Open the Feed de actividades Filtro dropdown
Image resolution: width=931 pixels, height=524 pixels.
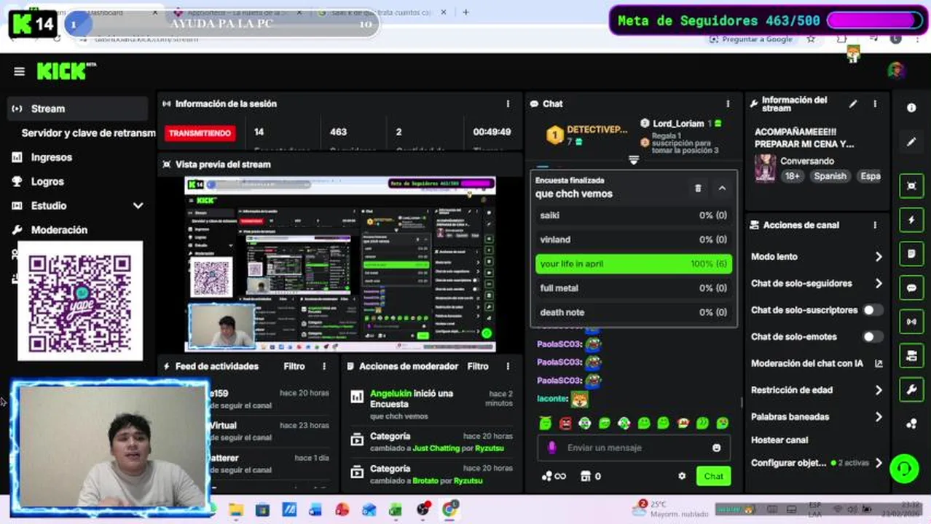tap(294, 366)
